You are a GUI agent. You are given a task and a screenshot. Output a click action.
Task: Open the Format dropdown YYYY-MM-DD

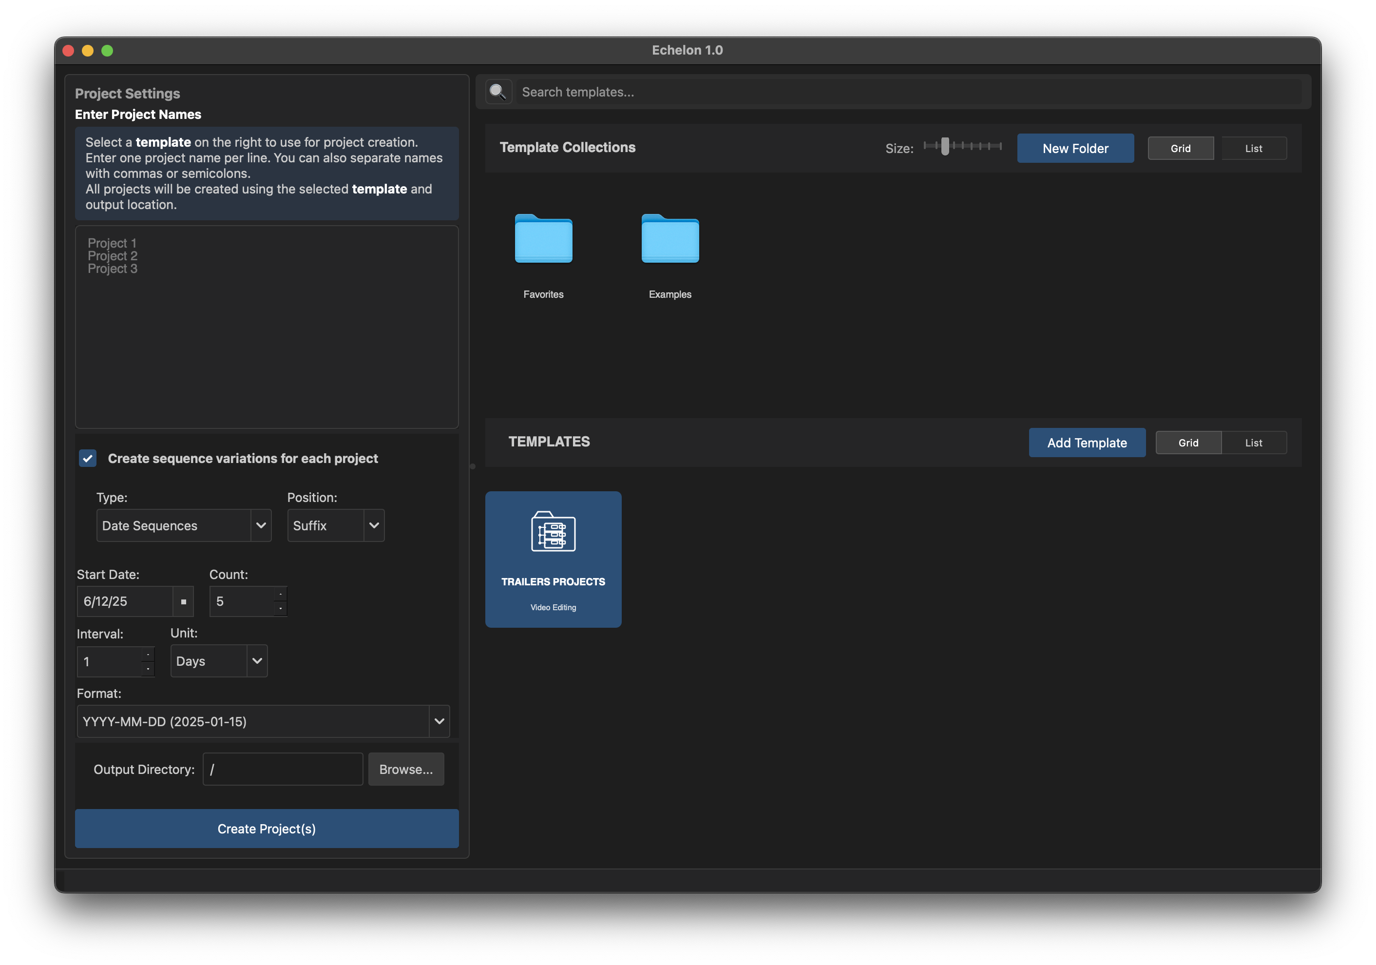click(263, 722)
